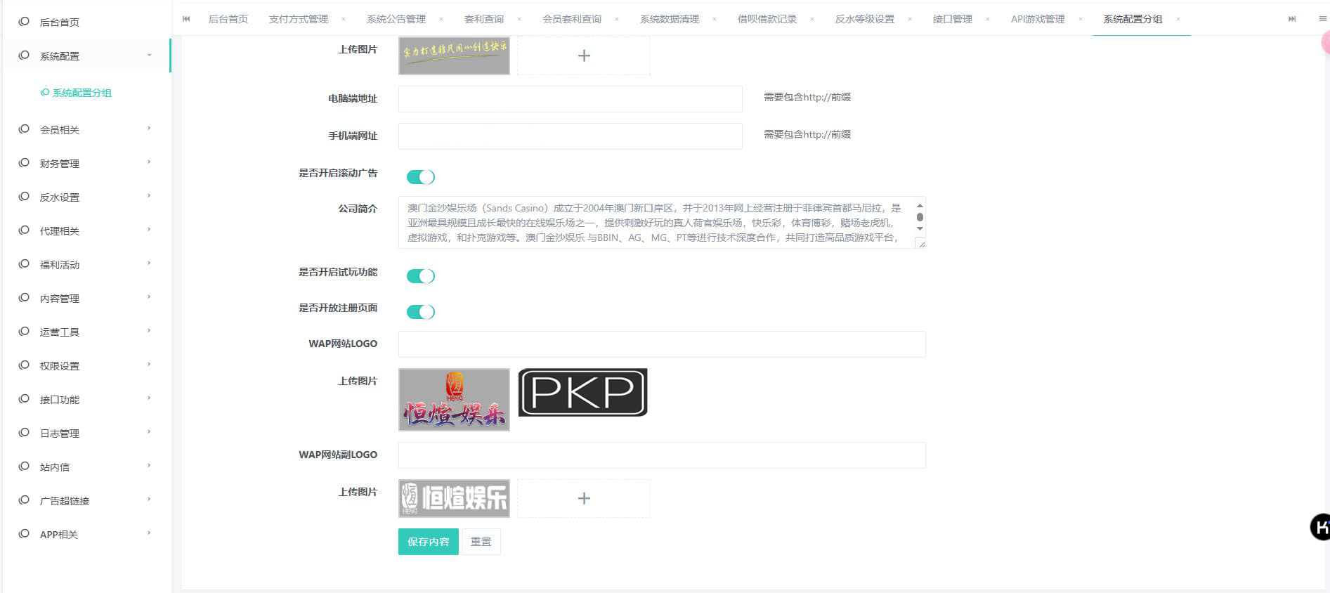
Task: Toggle 是否开启滚动广告 switch
Action: pos(421,177)
